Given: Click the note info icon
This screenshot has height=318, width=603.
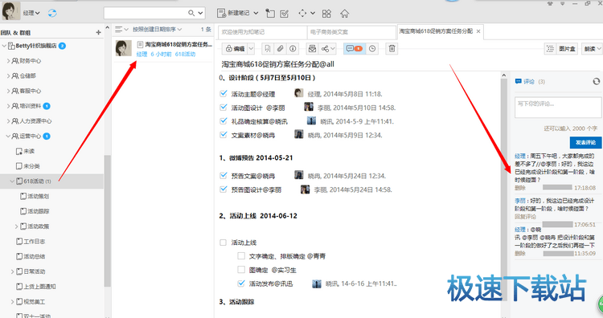Looking at the screenshot, I should (x=293, y=49).
